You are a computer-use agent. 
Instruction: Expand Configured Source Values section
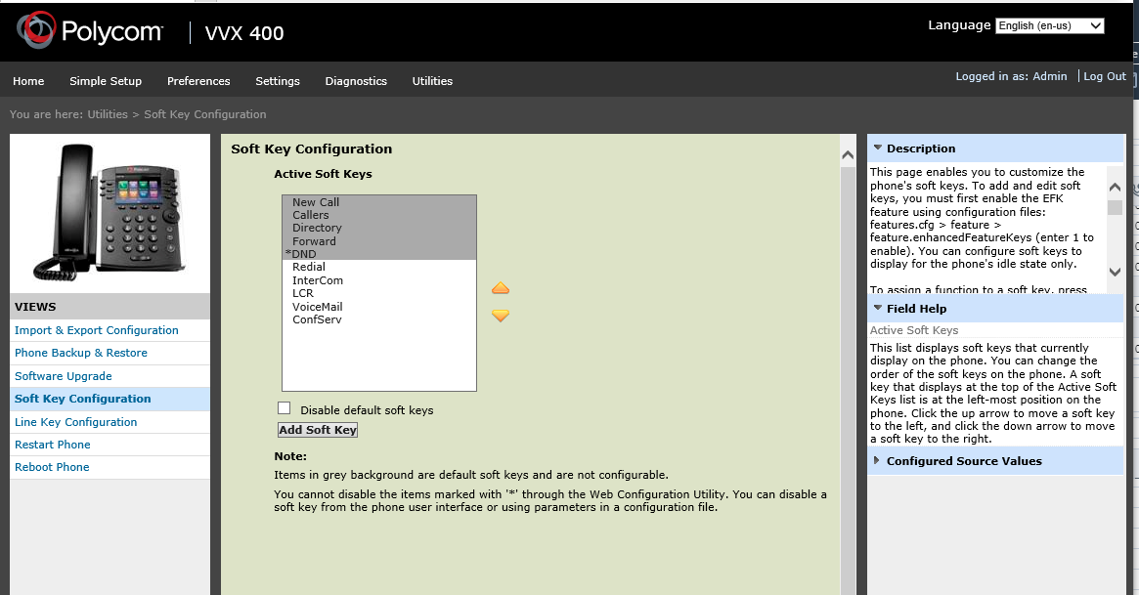[x=877, y=461]
